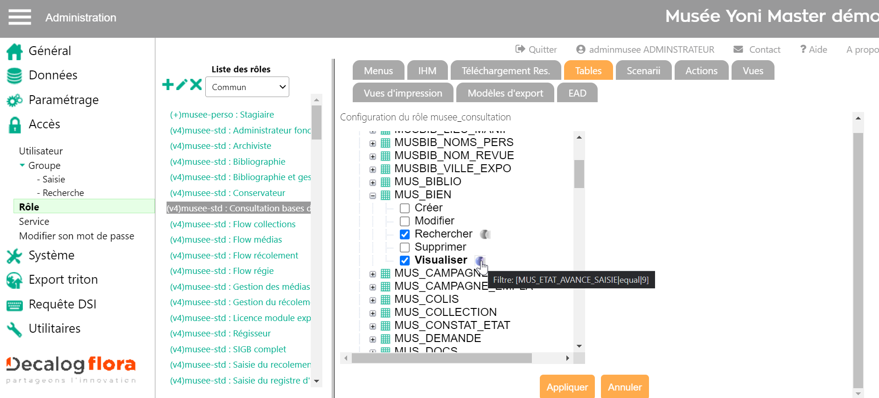This screenshot has height=398, width=879.
Task: Click the pencil edit role icon
Action: 182,84
